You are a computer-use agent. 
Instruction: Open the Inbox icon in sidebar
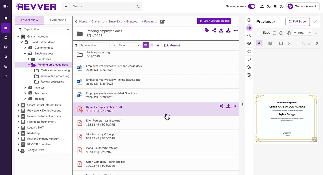pos(6,37)
